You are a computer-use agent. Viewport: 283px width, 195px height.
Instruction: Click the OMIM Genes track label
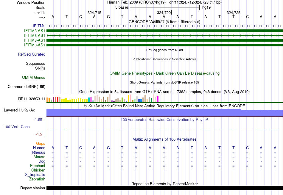click(34, 77)
